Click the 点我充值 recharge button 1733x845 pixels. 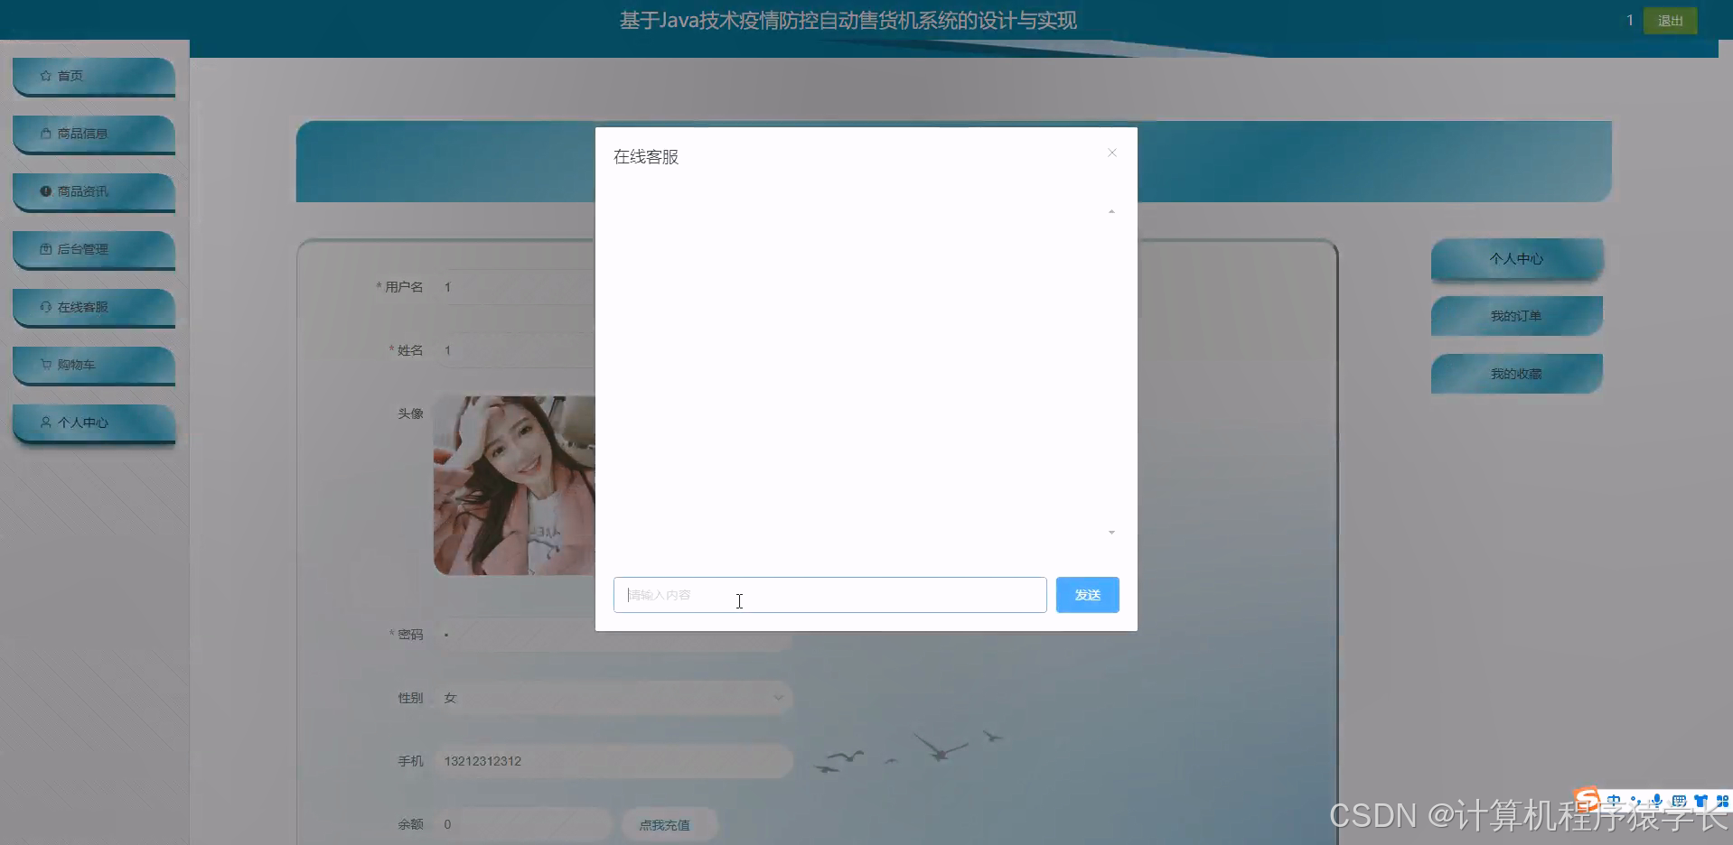coord(668,823)
